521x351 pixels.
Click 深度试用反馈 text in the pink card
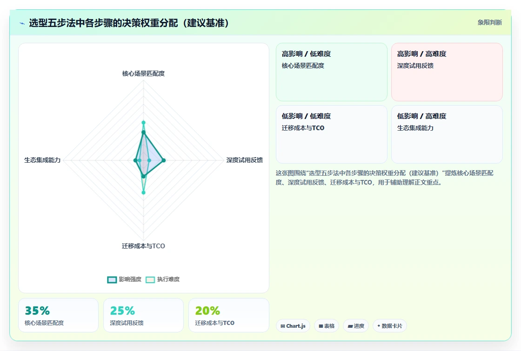click(415, 66)
